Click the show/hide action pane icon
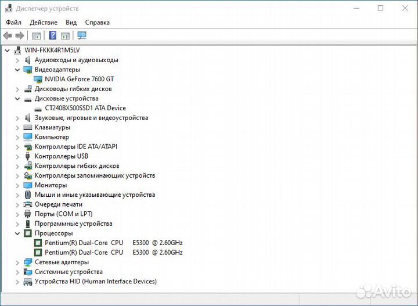Screen dimensions: 418x306 65,35
